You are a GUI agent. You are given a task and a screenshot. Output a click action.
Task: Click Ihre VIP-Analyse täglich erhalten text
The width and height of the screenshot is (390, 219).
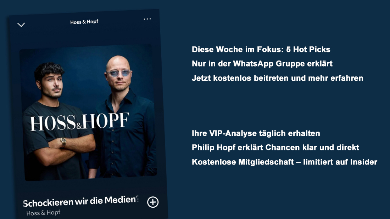tap(256, 133)
